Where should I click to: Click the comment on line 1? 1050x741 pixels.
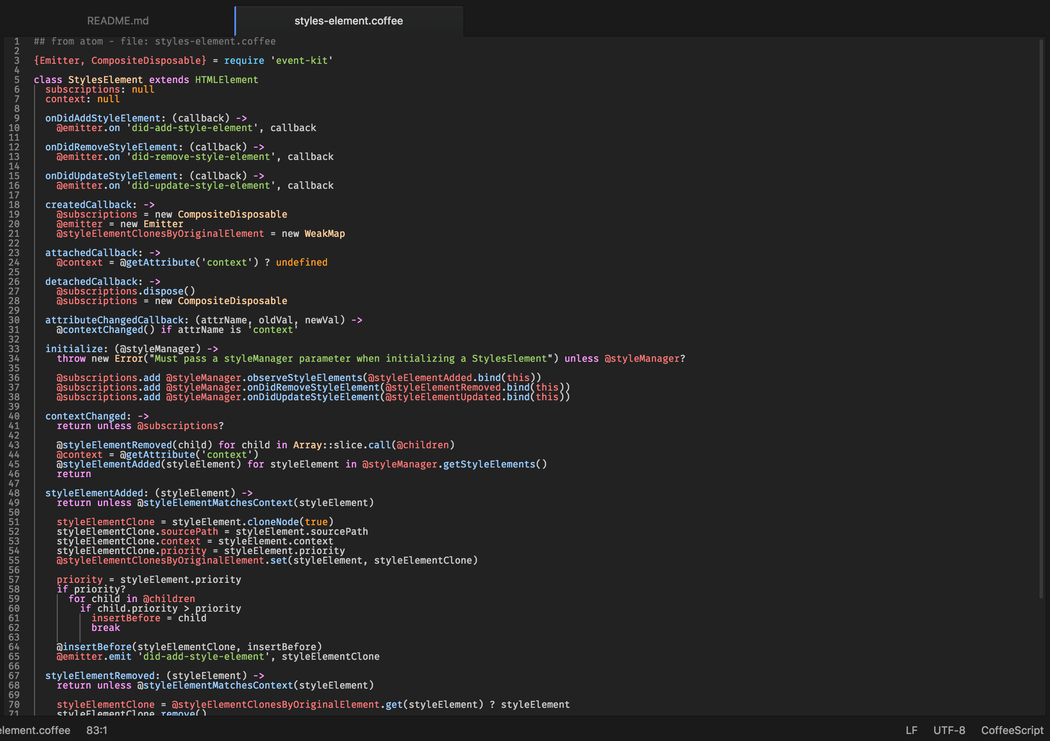tap(155, 42)
